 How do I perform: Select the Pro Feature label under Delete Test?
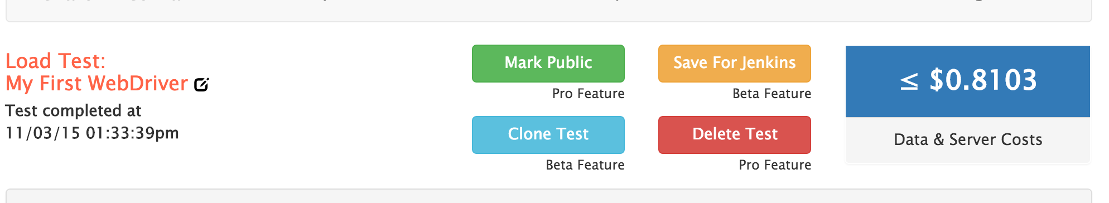(x=775, y=165)
